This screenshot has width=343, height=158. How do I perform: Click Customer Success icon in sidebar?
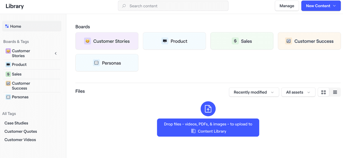click(8, 83)
